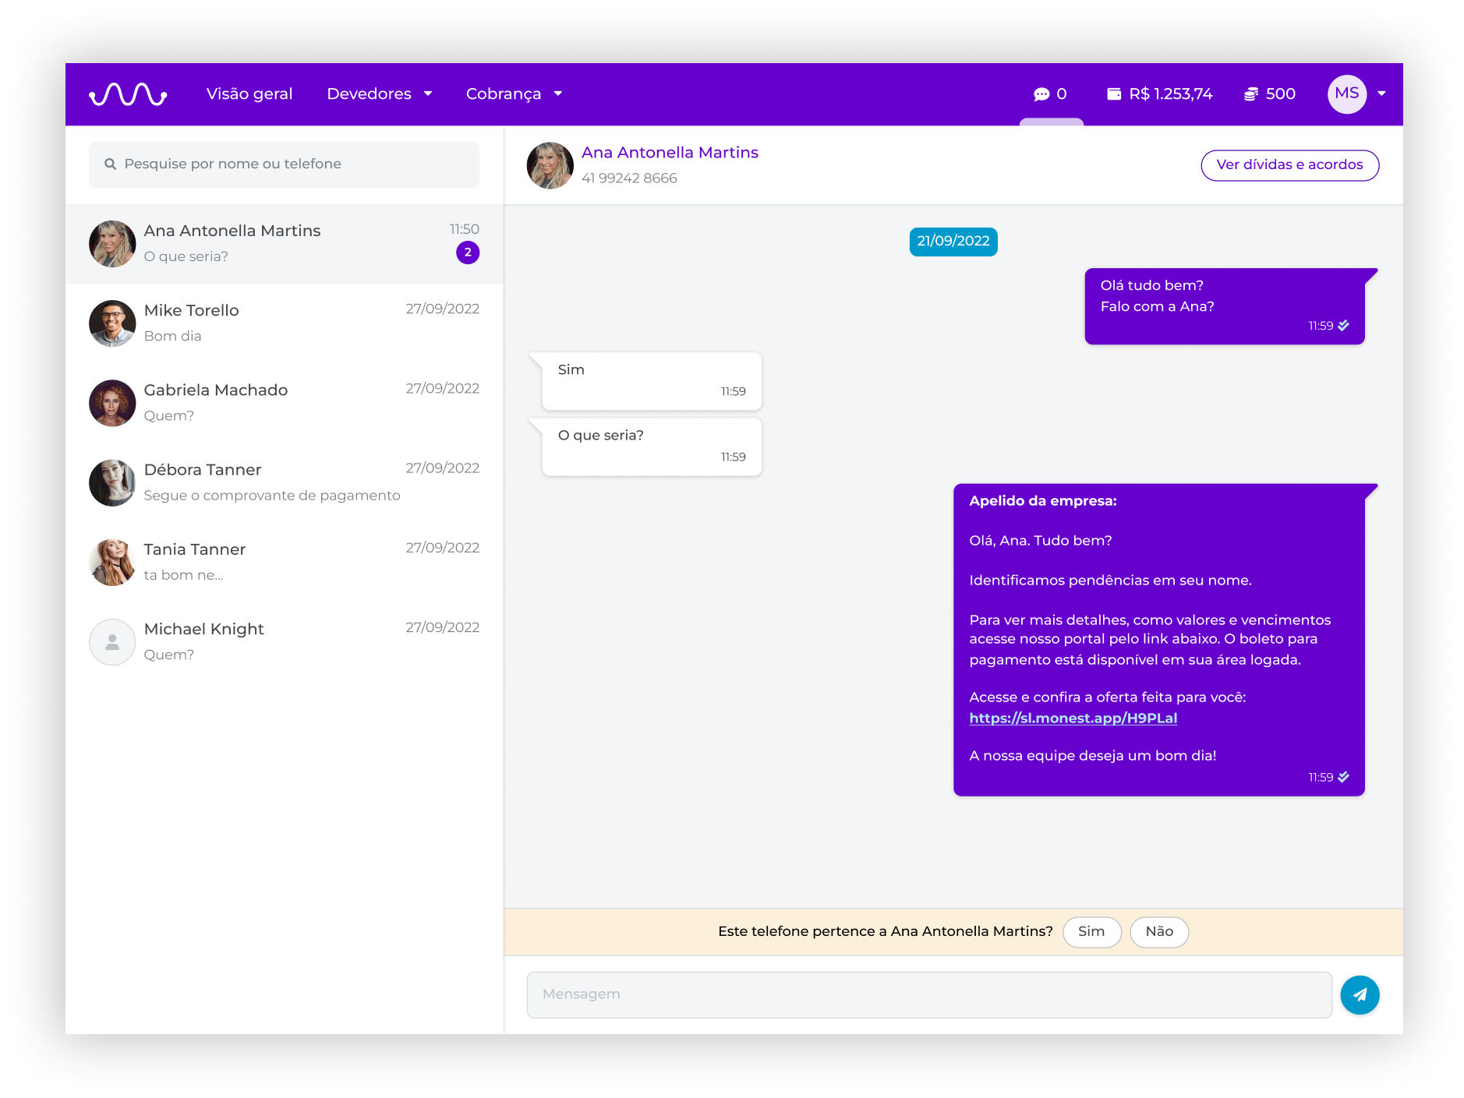The height and width of the screenshot is (1098, 1464).
Task: Go to Visão geral page
Action: (249, 94)
